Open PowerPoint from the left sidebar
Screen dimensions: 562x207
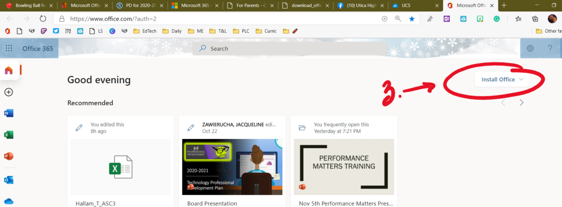[x=9, y=156]
